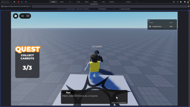Screen dimensions: 190x107
Task: Open the notifications bell
Action: (185, 2)
